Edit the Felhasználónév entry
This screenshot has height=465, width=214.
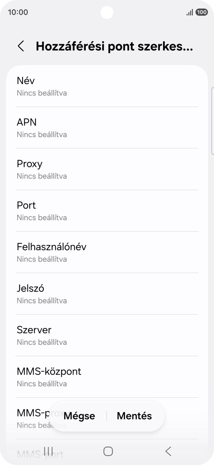click(x=107, y=252)
